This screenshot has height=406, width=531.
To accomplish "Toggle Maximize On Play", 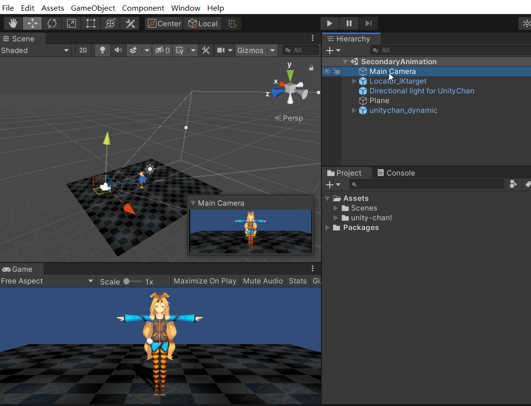I will coord(205,281).
